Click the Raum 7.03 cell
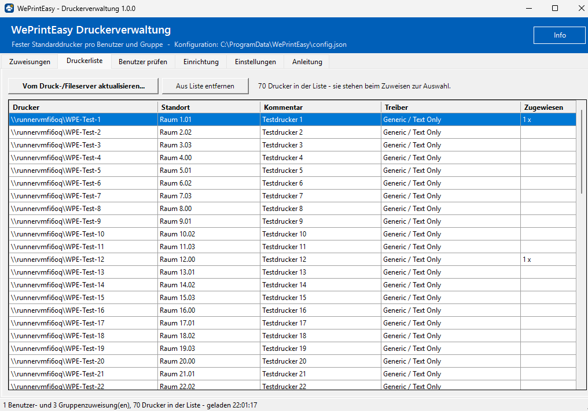588x411 pixels. [x=209, y=196]
